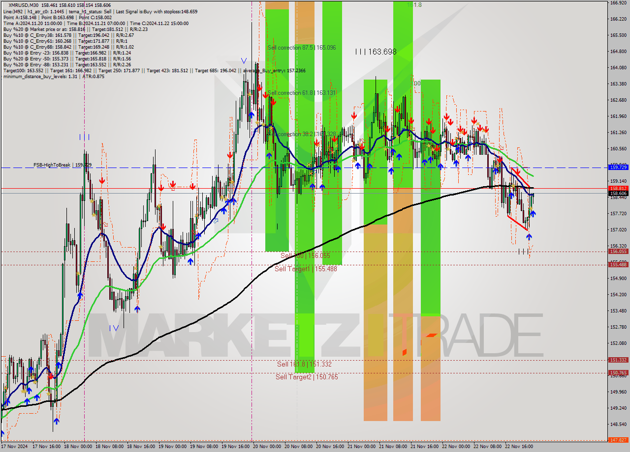Click the 22 Nov 00:00 time label
630x452 pixels.
456,447
